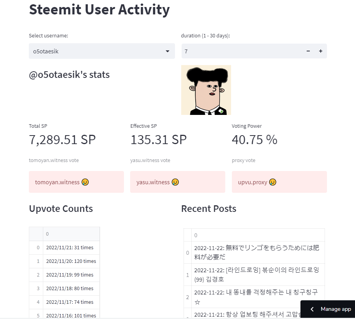This screenshot has width=355, height=319.
Task: Click the tomoyan.witness vote caption
Action: pos(54,160)
